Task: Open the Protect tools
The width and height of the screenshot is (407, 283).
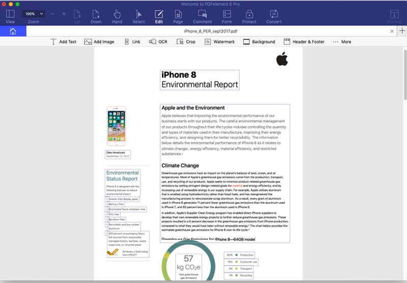Action: coord(249,17)
